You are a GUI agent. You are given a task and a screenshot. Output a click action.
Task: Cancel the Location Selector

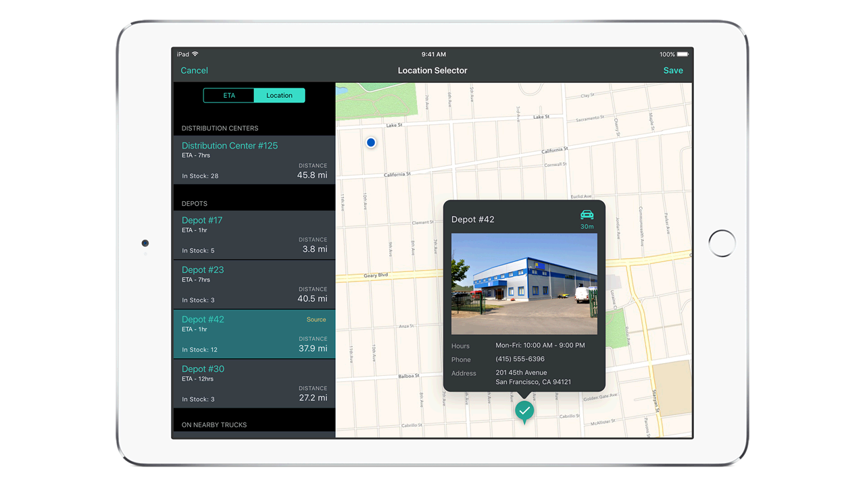(194, 70)
